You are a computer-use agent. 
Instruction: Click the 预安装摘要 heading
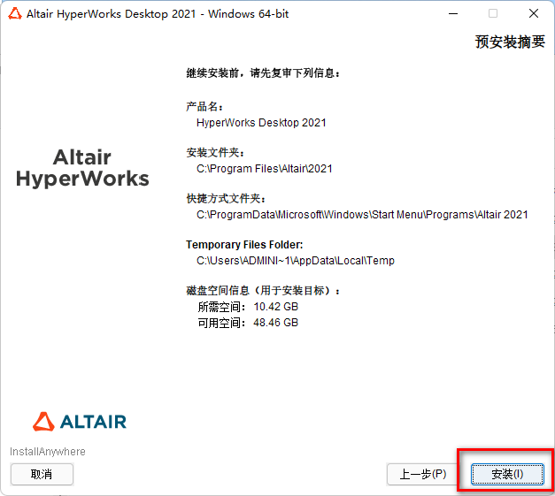tap(510, 42)
